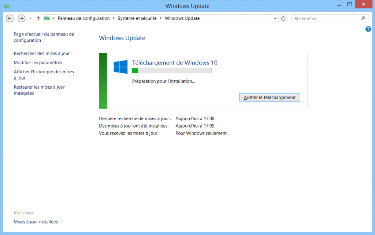Viewport: 375px width, 235px height.
Task: Click the Téléchargement de Windows 10 heading
Action: [175, 63]
